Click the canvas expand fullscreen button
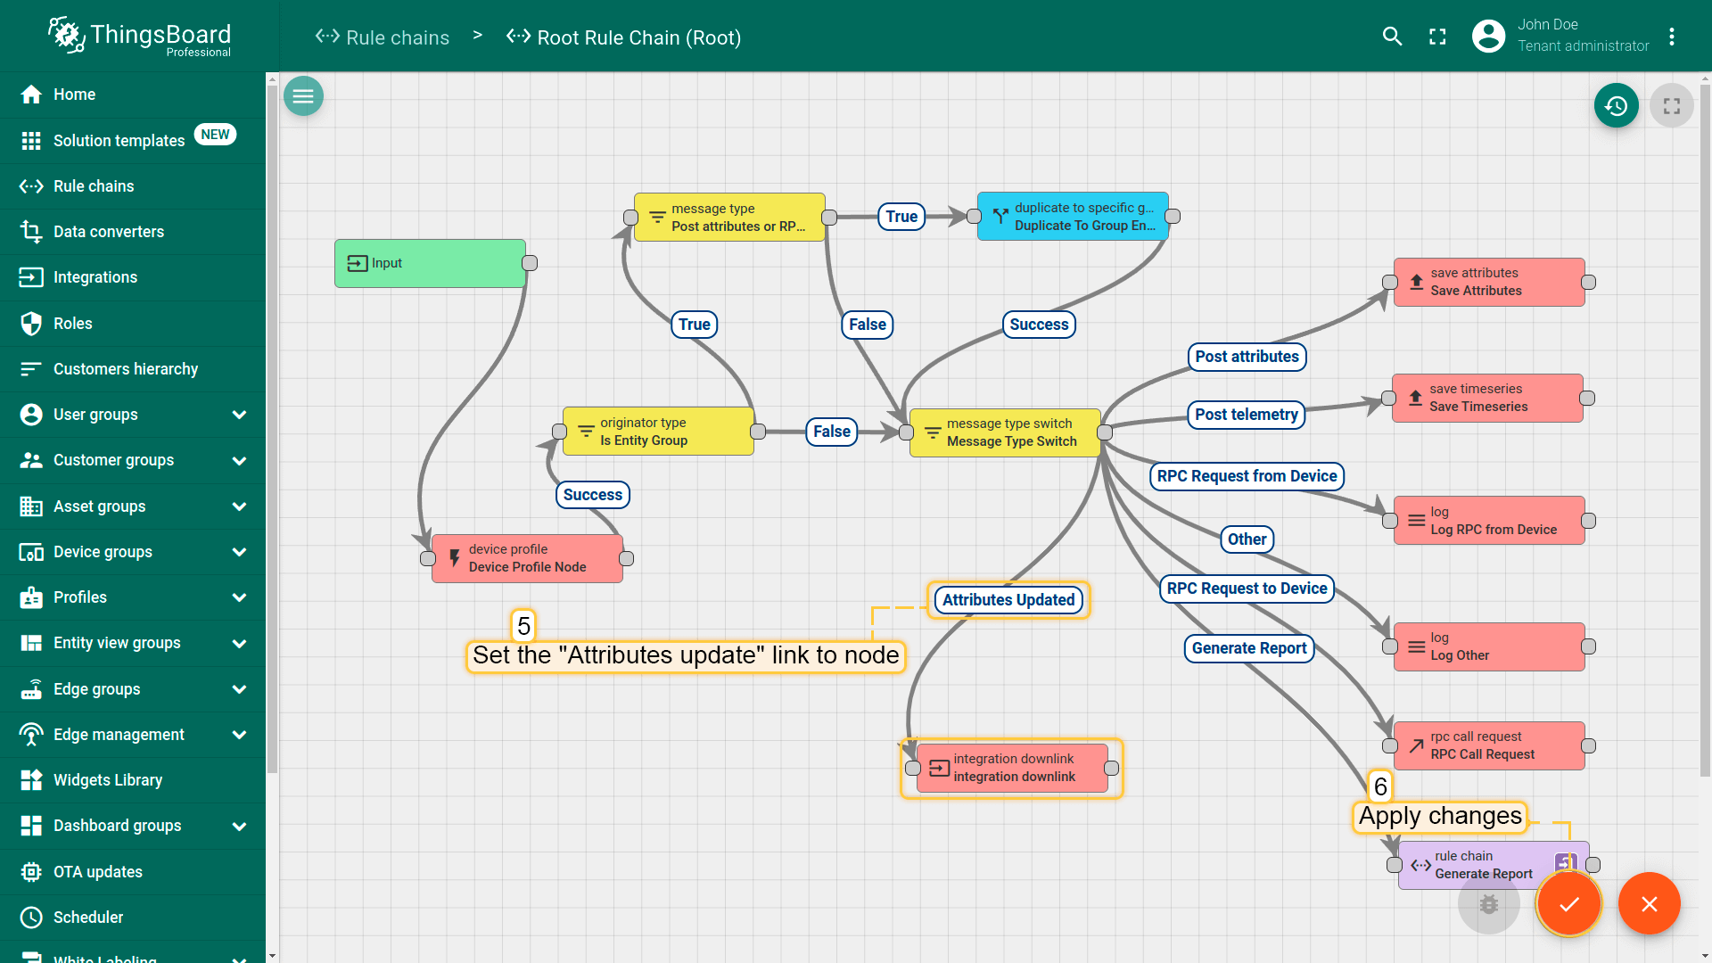The image size is (1712, 963). click(1671, 106)
